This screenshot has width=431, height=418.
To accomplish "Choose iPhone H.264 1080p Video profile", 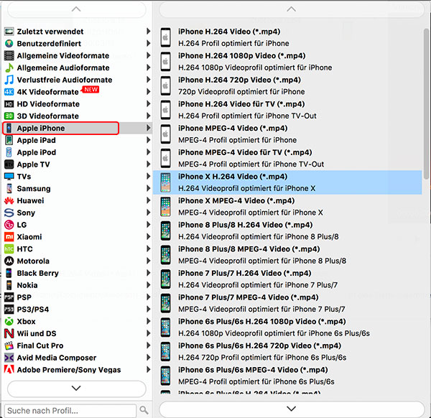I will click(287, 62).
